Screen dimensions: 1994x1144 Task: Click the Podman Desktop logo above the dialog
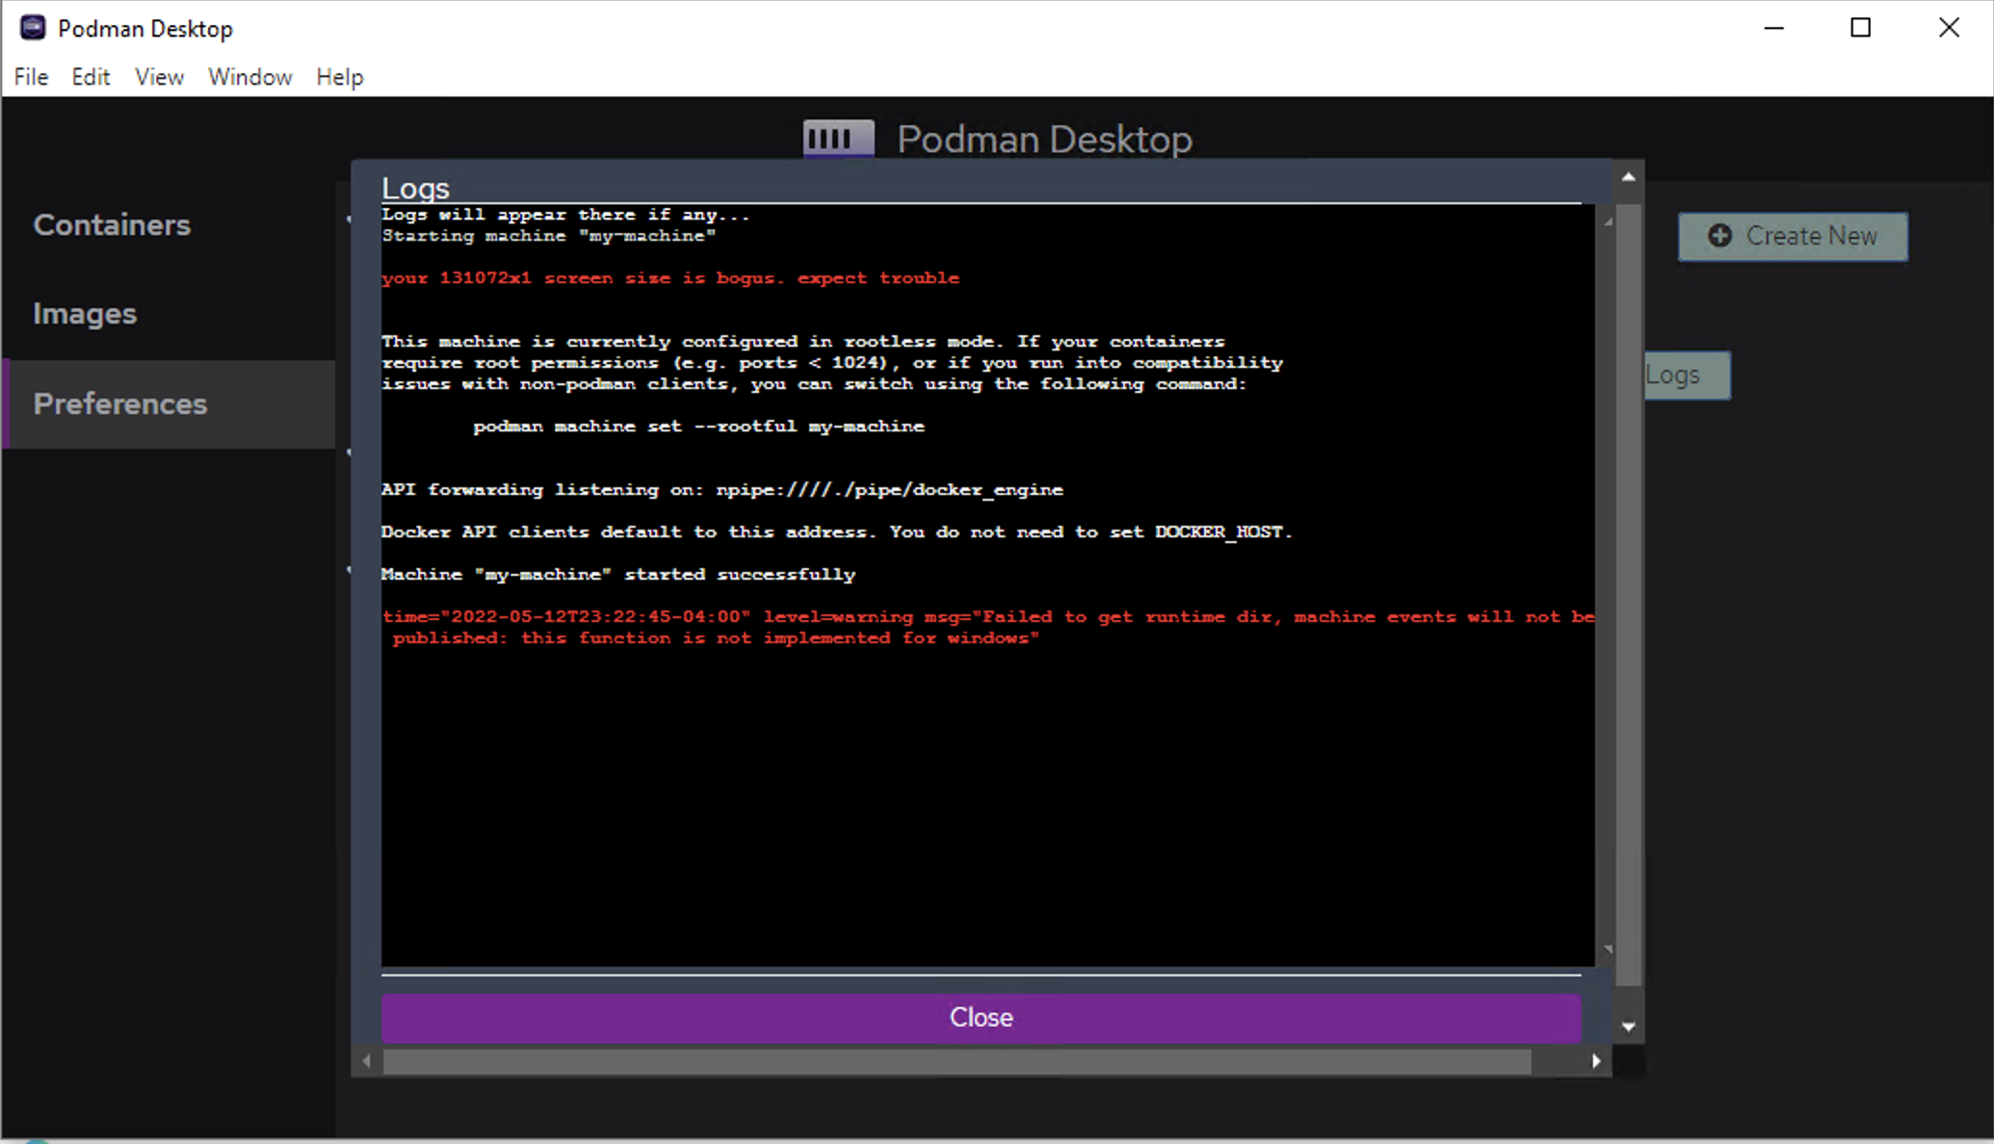click(x=837, y=138)
